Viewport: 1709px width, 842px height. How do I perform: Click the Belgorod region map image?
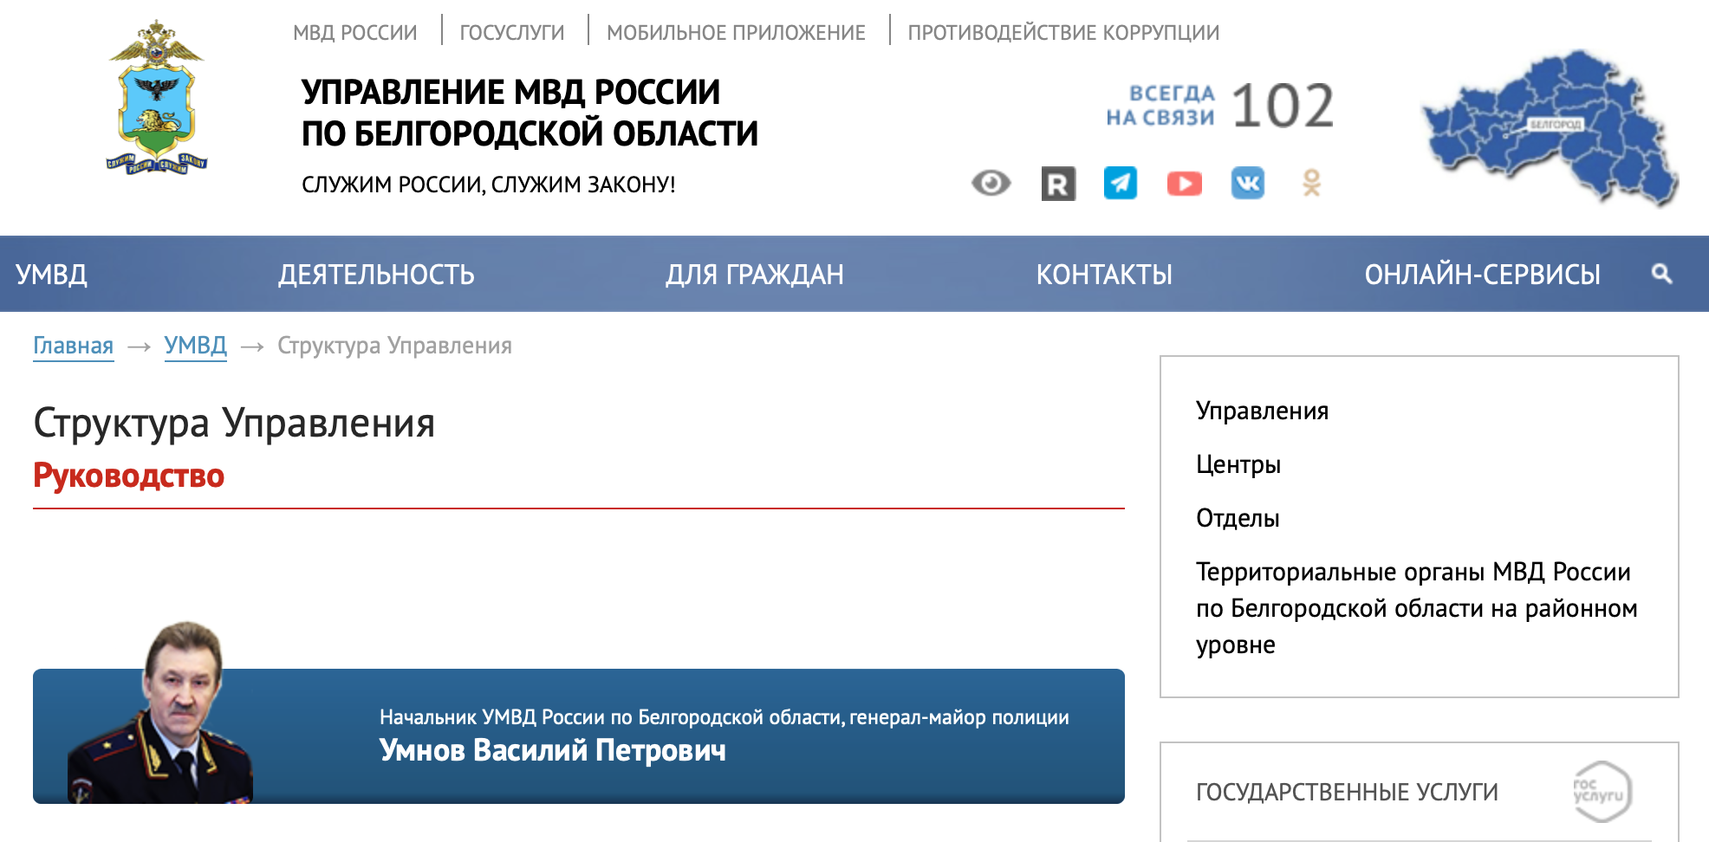[x=1550, y=127]
